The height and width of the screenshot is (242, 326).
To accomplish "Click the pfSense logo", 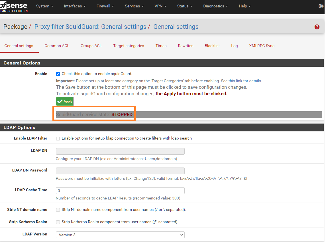I will click(14, 7).
